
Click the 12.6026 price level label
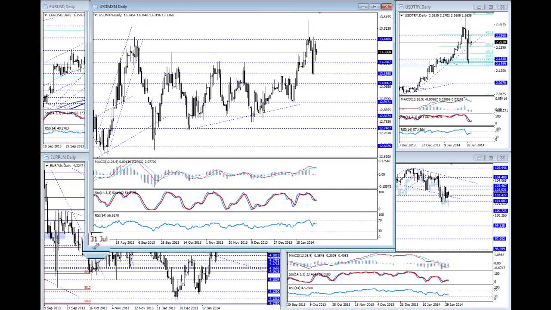coord(385,146)
